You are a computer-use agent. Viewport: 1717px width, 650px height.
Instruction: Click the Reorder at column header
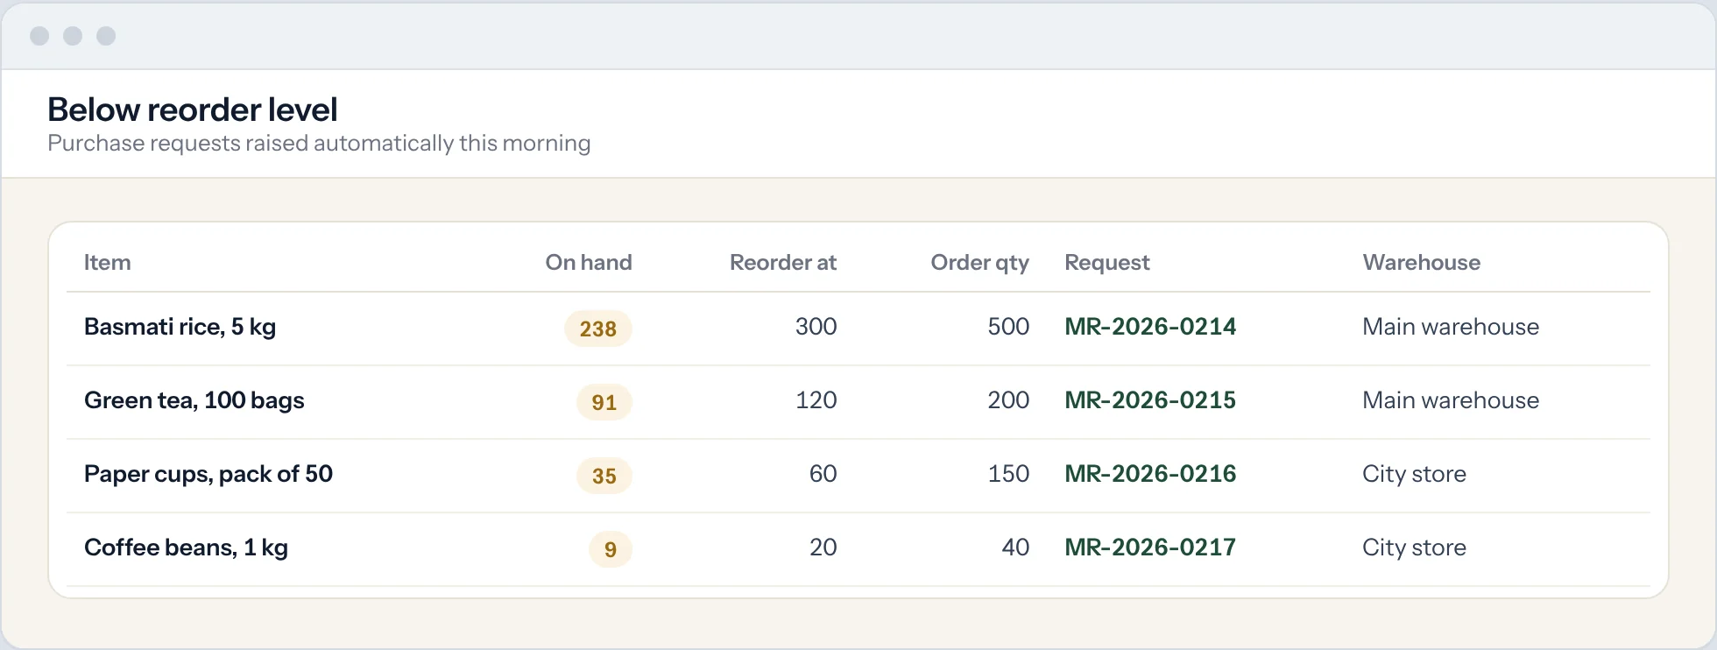point(783,263)
